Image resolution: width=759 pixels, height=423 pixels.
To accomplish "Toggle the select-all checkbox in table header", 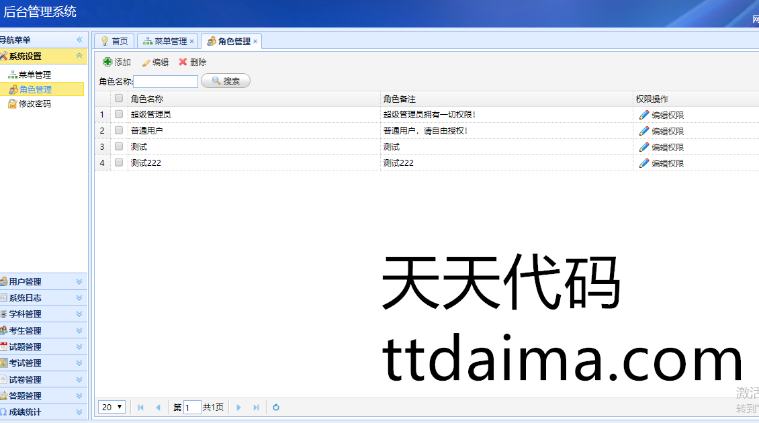I will [x=119, y=98].
